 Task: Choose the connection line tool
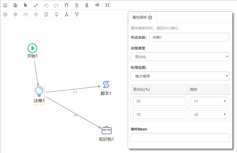pyautogui.click(x=36, y=5)
